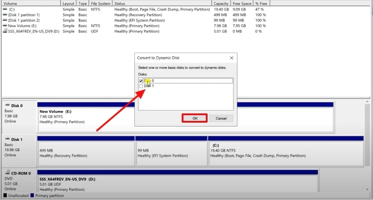Image resolution: width=373 pixels, height=200 pixels.
Task: Click the 9.09 GB free space cell
Action: point(239,9)
